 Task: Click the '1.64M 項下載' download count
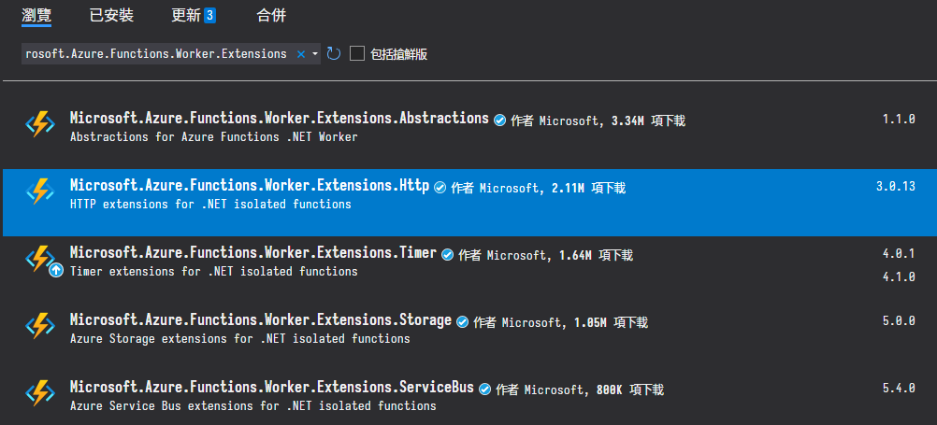pos(596,256)
